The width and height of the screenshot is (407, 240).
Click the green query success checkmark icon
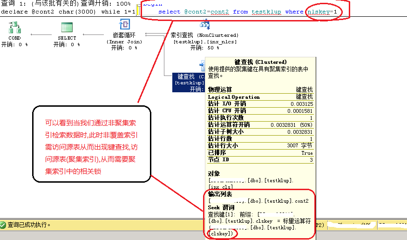click(4, 225)
